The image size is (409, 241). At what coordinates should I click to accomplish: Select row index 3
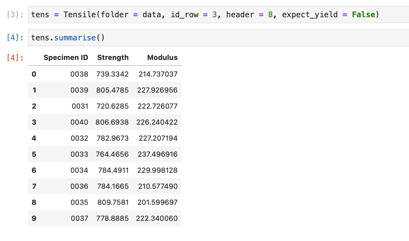34,122
